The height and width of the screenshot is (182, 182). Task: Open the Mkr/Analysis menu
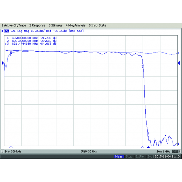(x=76, y=25)
